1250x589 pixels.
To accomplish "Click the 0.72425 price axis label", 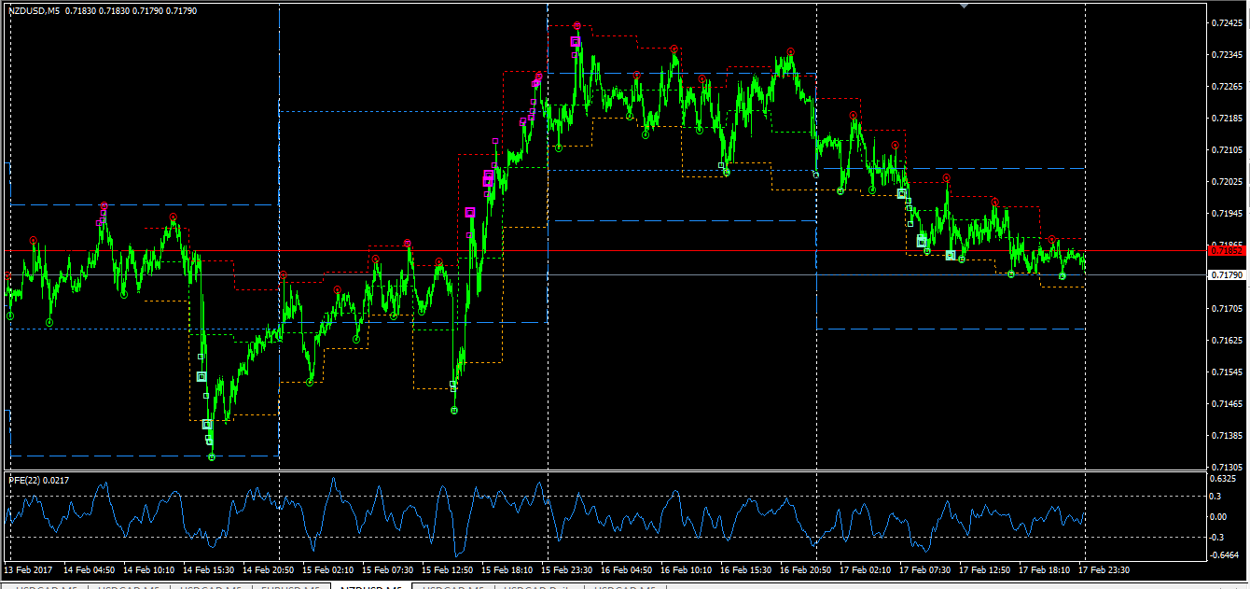I will pyautogui.click(x=1226, y=22).
